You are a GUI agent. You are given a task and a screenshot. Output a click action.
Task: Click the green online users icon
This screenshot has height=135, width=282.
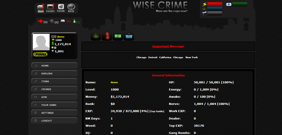click(74, 21)
